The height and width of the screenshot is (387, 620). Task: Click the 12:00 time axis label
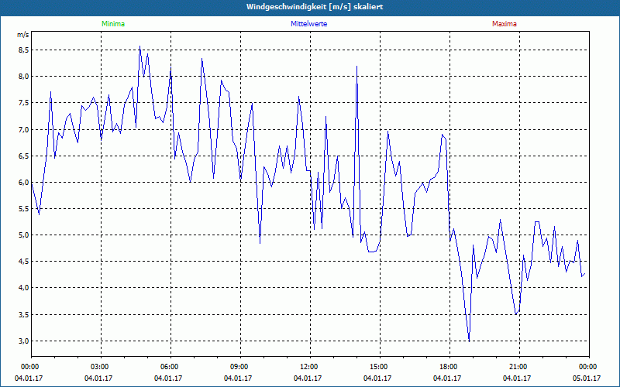(x=308, y=367)
